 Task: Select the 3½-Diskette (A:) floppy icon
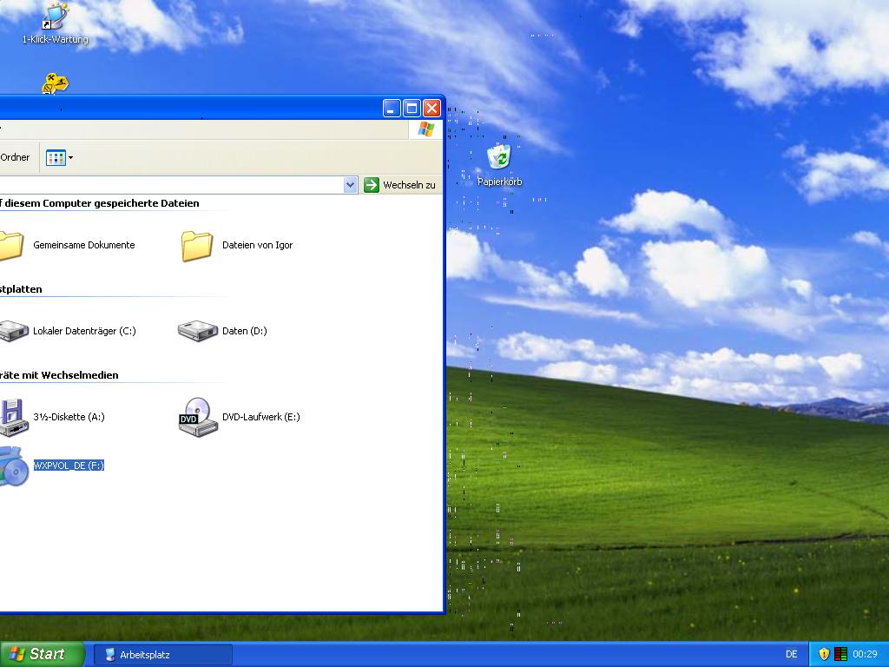pos(13,417)
